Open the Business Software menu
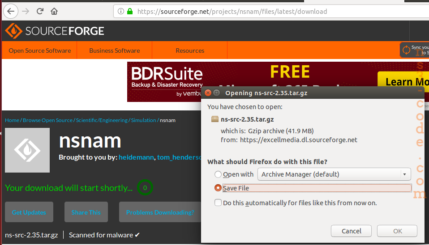Image resolution: width=429 pixels, height=245 pixels. click(114, 51)
